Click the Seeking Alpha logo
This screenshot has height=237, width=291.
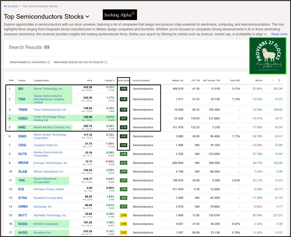[120, 15]
